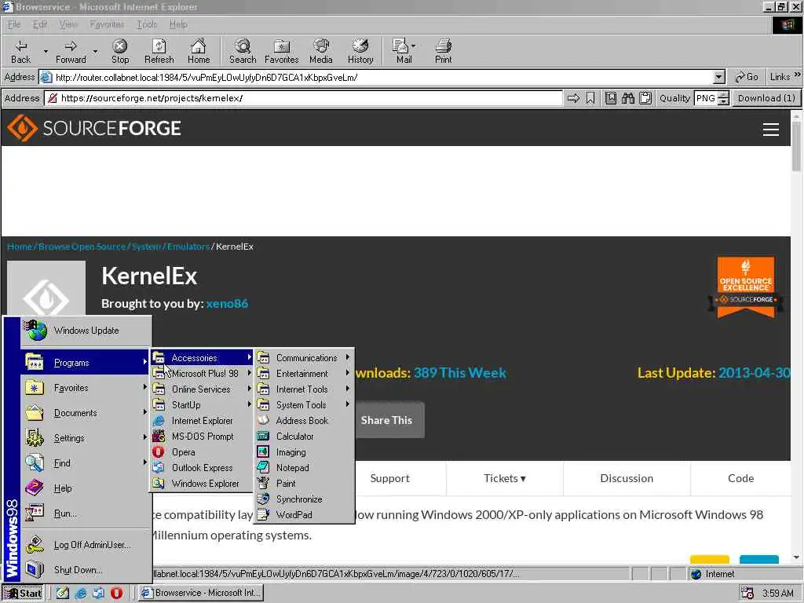804x603 pixels.
Task: Expand the StartUp submenu
Action: tap(202, 405)
